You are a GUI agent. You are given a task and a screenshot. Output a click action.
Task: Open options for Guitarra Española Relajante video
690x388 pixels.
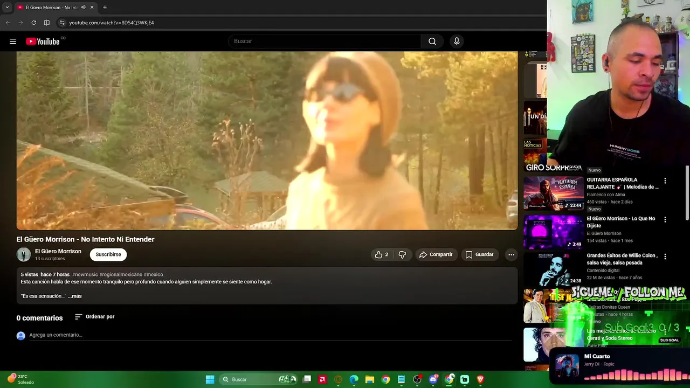coord(665,181)
